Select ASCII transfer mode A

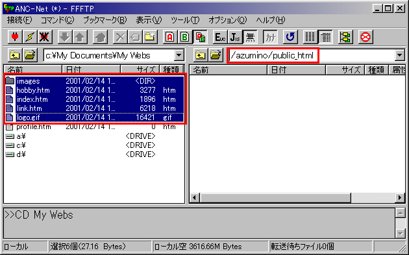(170, 37)
